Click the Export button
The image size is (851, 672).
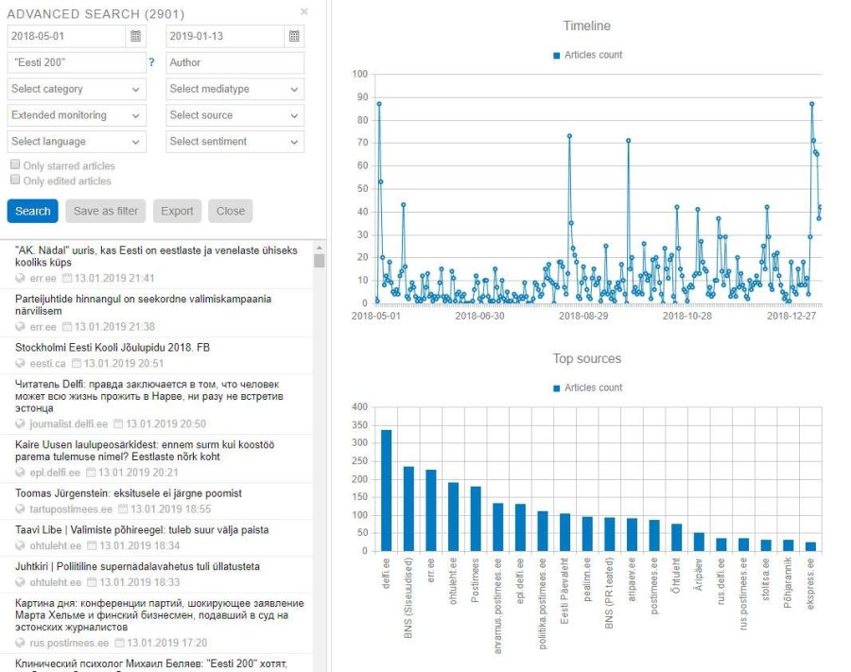coord(177,211)
